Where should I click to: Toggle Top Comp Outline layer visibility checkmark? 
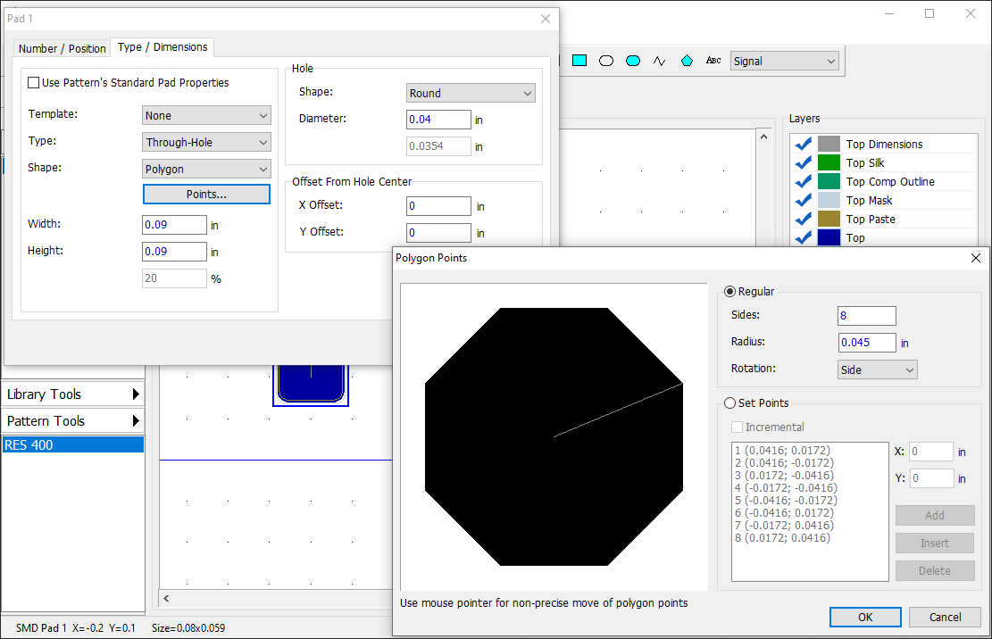[804, 181]
